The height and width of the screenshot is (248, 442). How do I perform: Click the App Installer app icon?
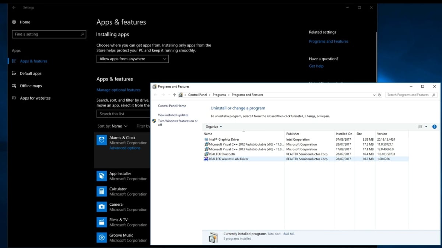coord(102,176)
